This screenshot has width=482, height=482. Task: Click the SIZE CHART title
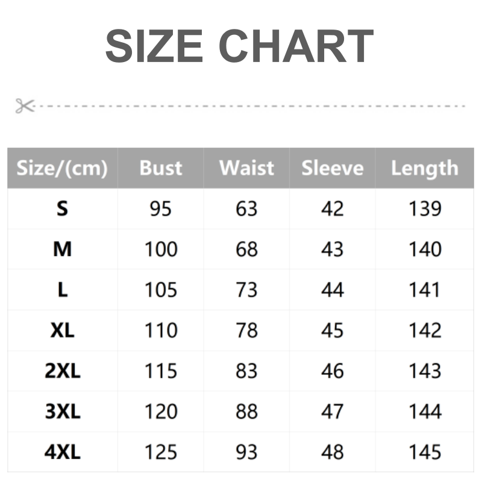240,46
